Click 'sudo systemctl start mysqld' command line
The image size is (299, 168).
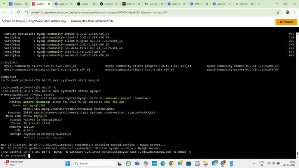click(x=75, y=80)
